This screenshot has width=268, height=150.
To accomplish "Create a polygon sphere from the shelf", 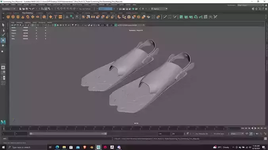I will [8, 17].
